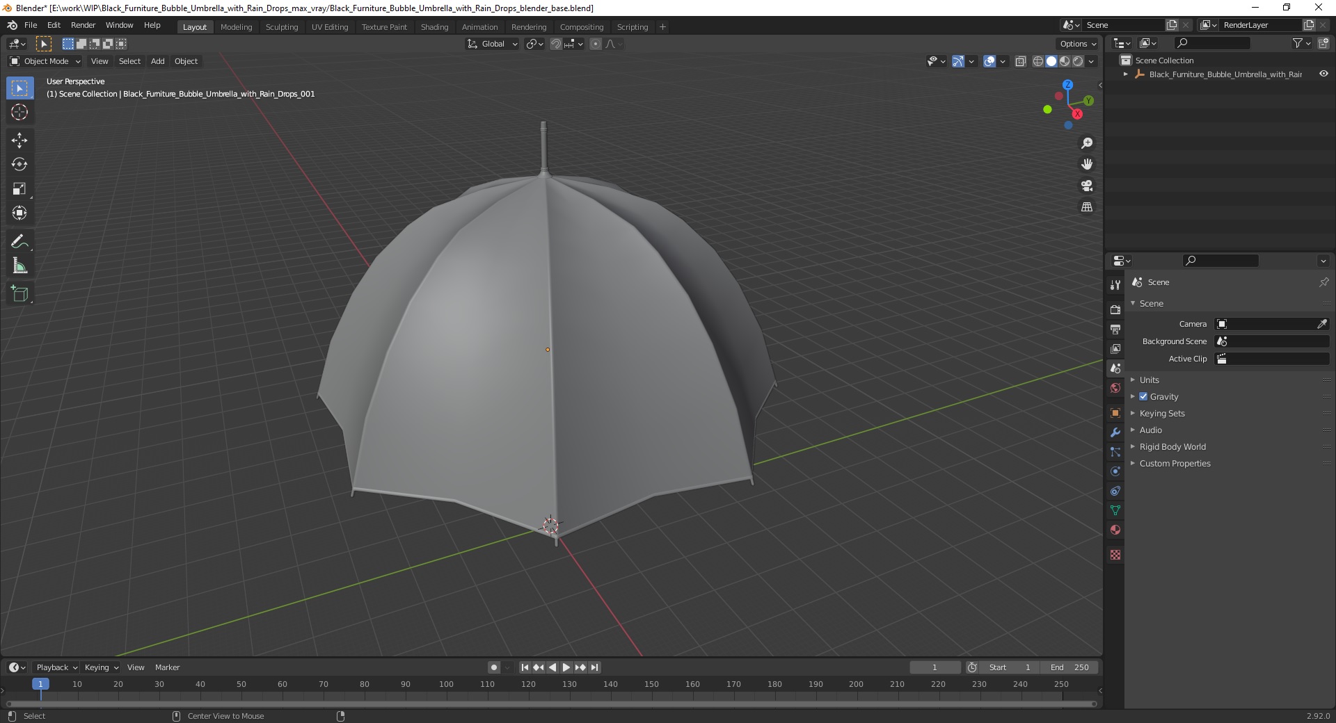Open the Options dropdown in viewport
Viewport: 1336px width, 723px height.
tap(1077, 44)
